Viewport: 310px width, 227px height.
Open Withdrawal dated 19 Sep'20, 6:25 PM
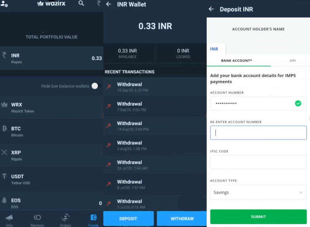(155, 87)
